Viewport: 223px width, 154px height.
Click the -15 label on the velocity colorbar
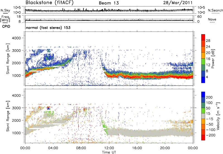[210, 119]
